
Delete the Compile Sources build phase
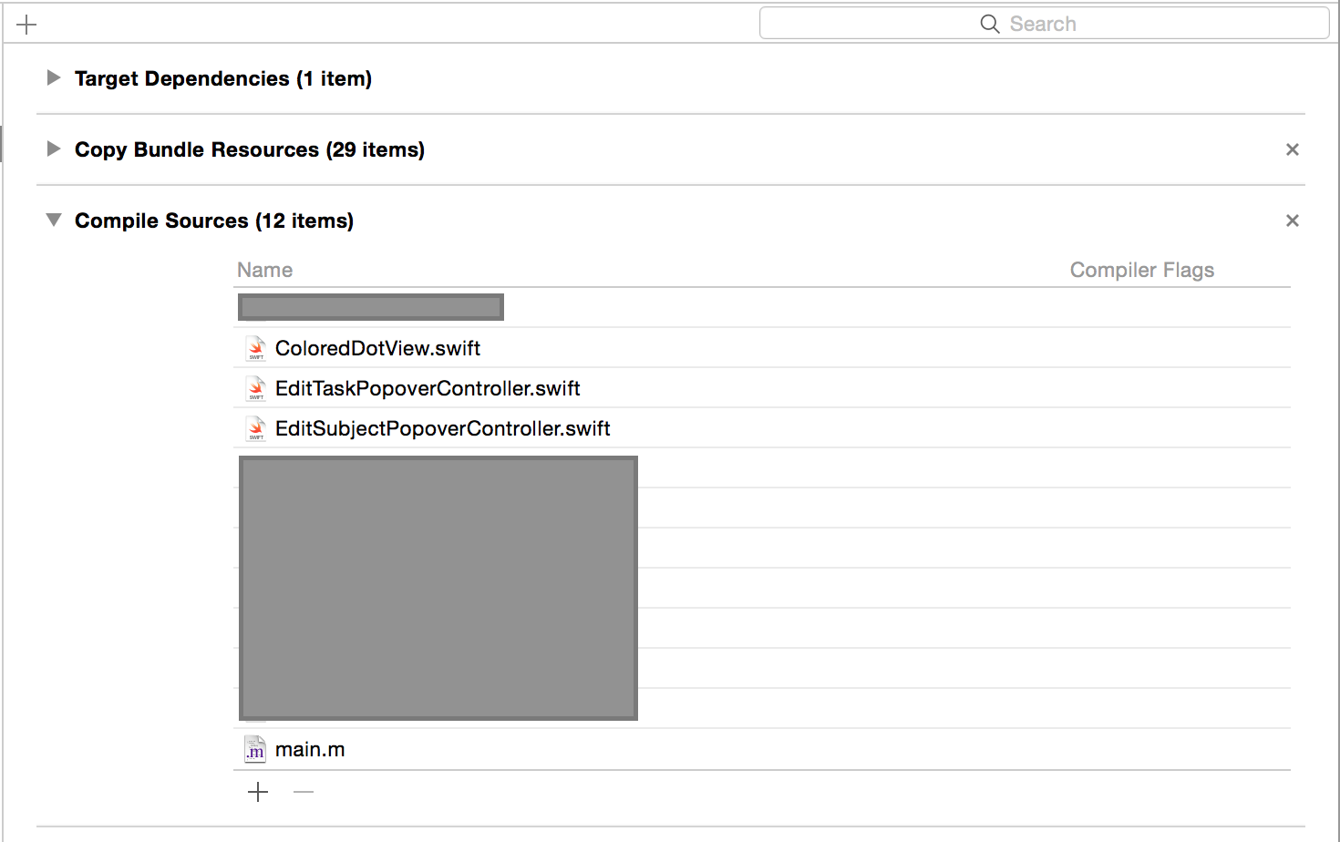coord(1292,221)
